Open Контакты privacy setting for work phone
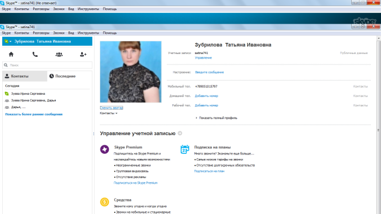This screenshot has width=381, height=214. click(x=361, y=105)
